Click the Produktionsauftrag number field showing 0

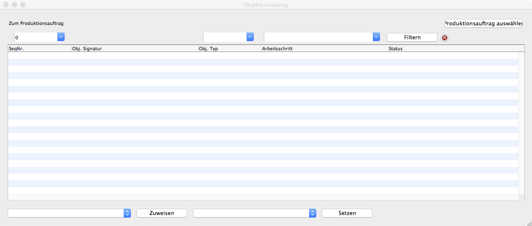[x=35, y=37]
